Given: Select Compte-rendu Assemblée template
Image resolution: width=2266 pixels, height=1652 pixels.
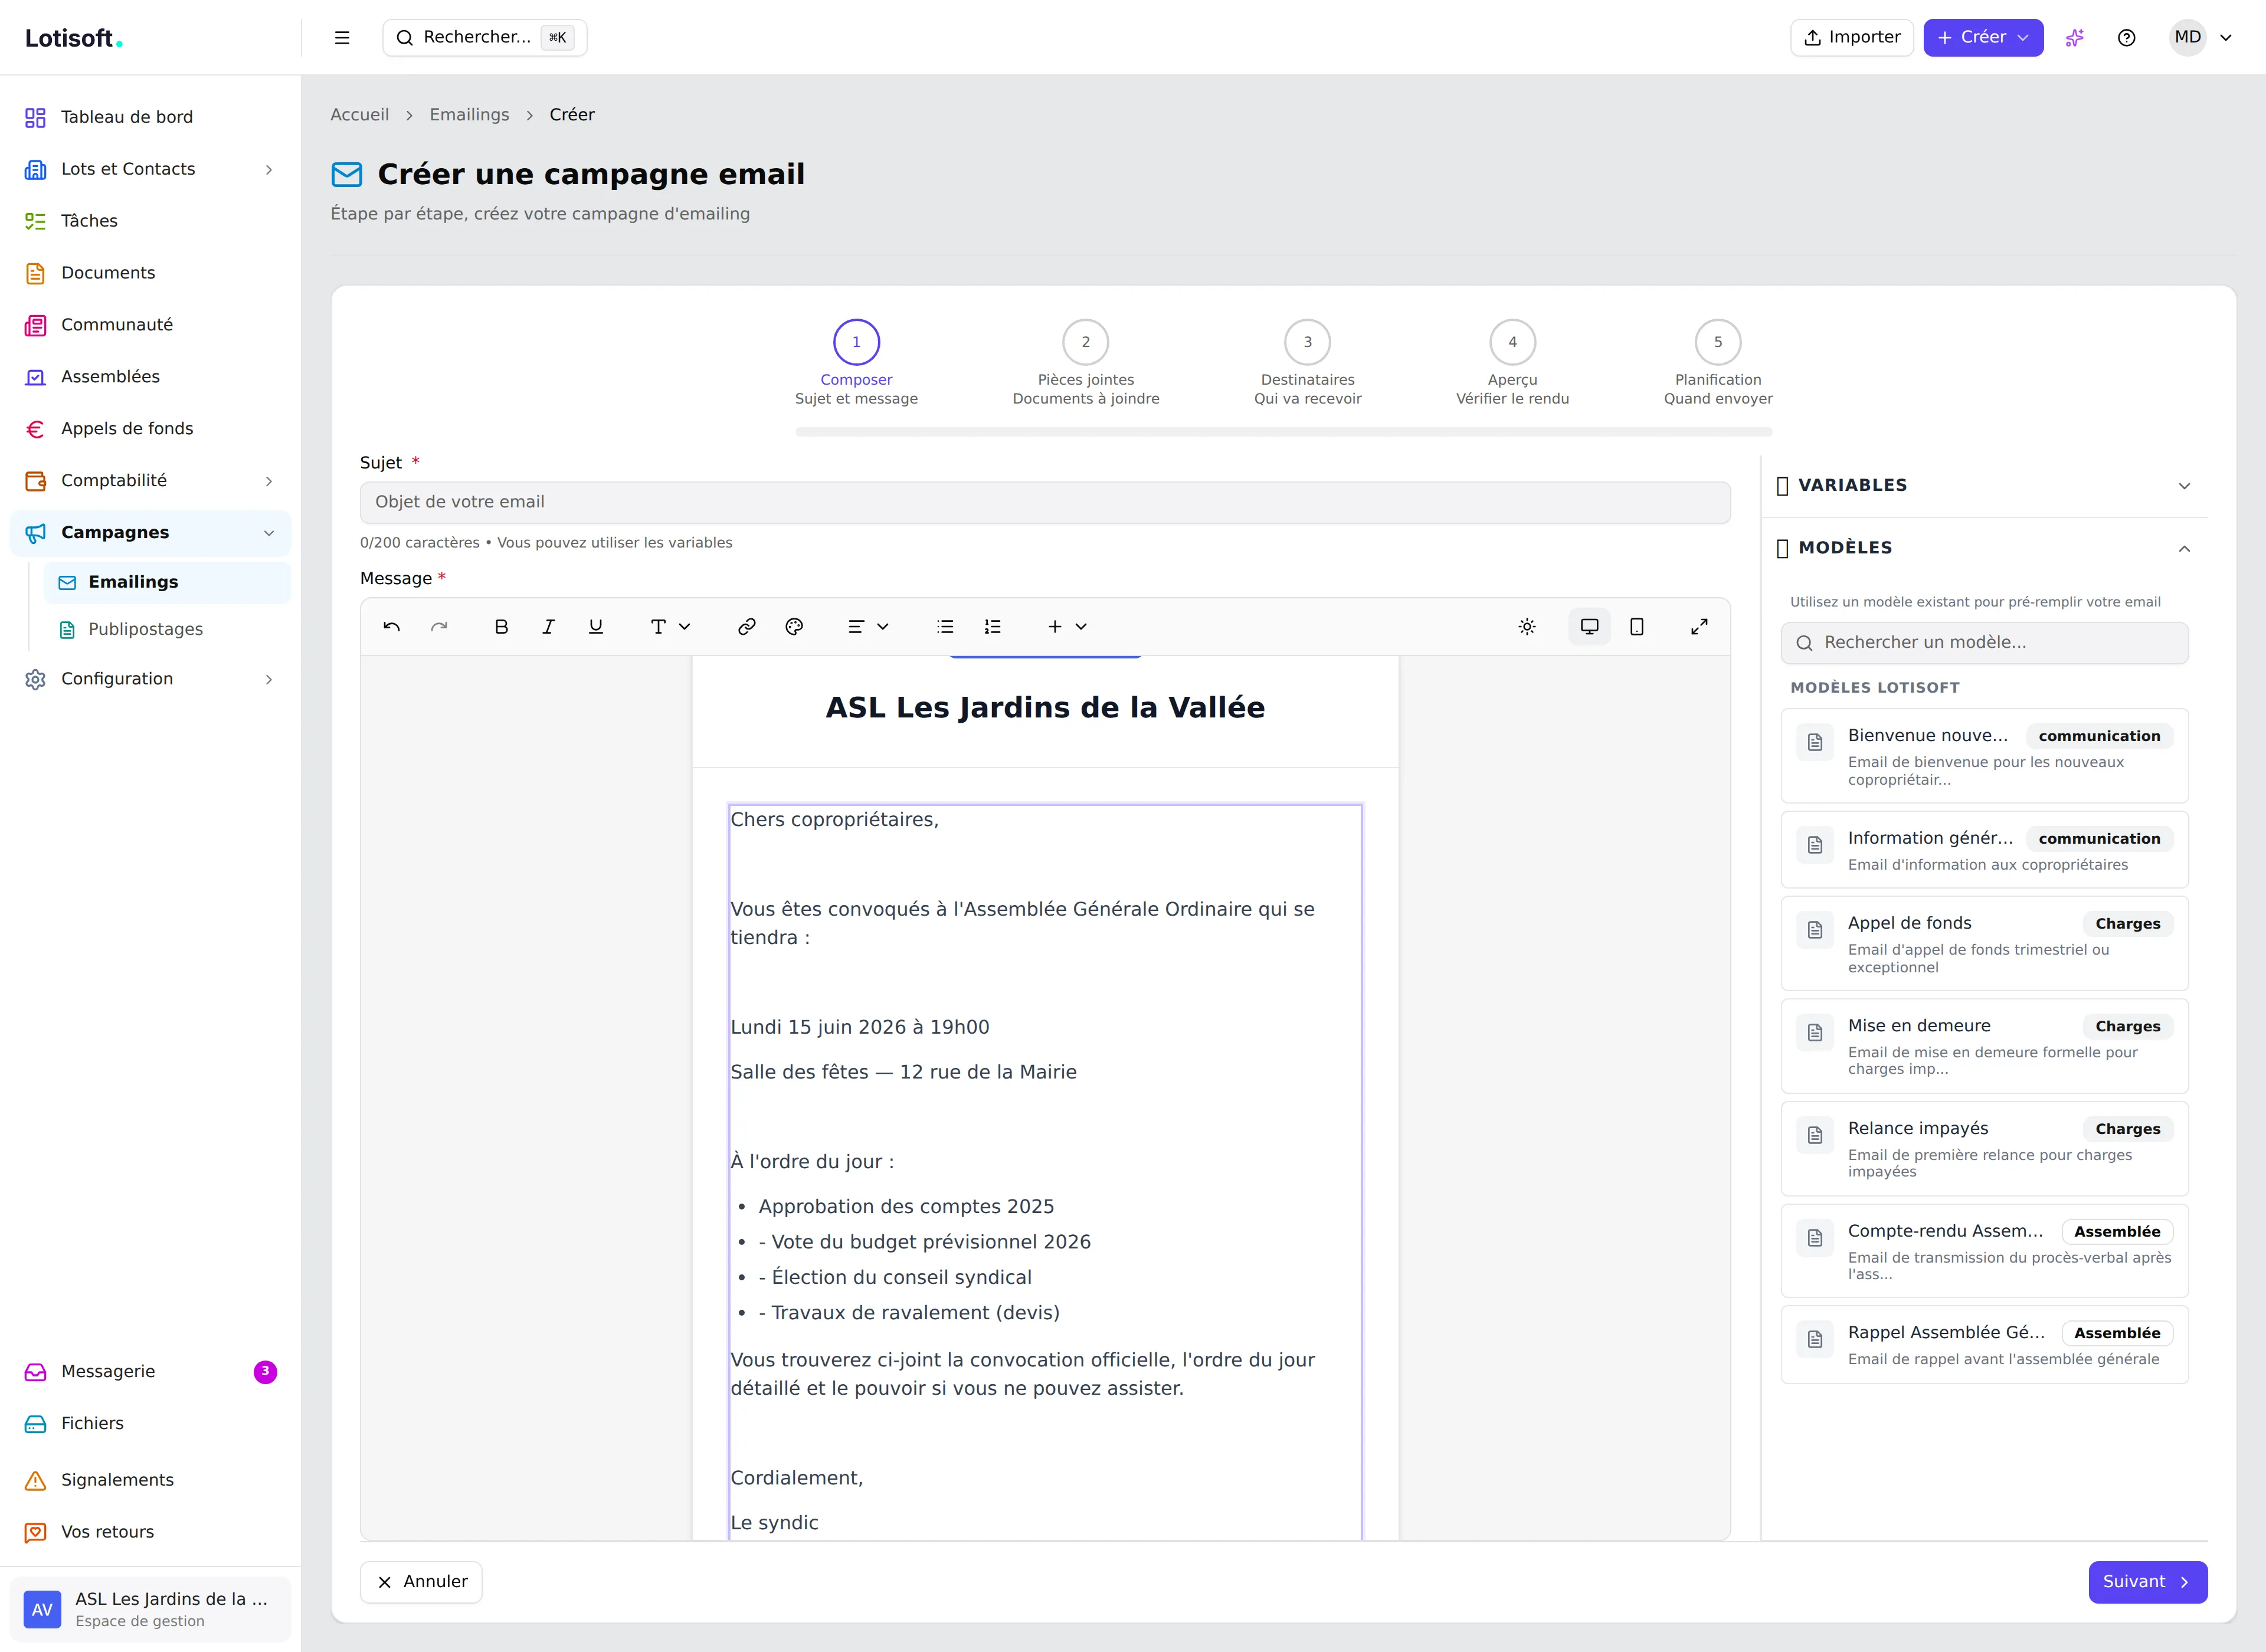Looking at the screenshot, I should [x=1984, y=1251].
